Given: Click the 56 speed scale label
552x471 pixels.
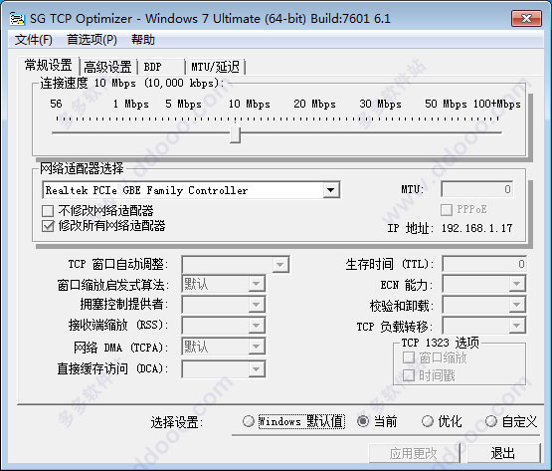Looking at the screenshot, I should tap(56, 104).
